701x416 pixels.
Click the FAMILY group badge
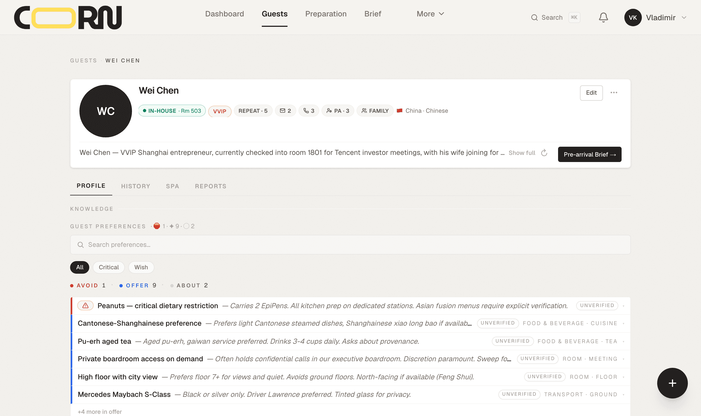coord(375,111)
